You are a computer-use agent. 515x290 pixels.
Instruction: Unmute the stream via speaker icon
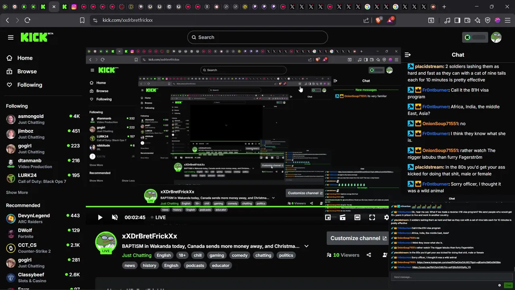pos(115,217)
